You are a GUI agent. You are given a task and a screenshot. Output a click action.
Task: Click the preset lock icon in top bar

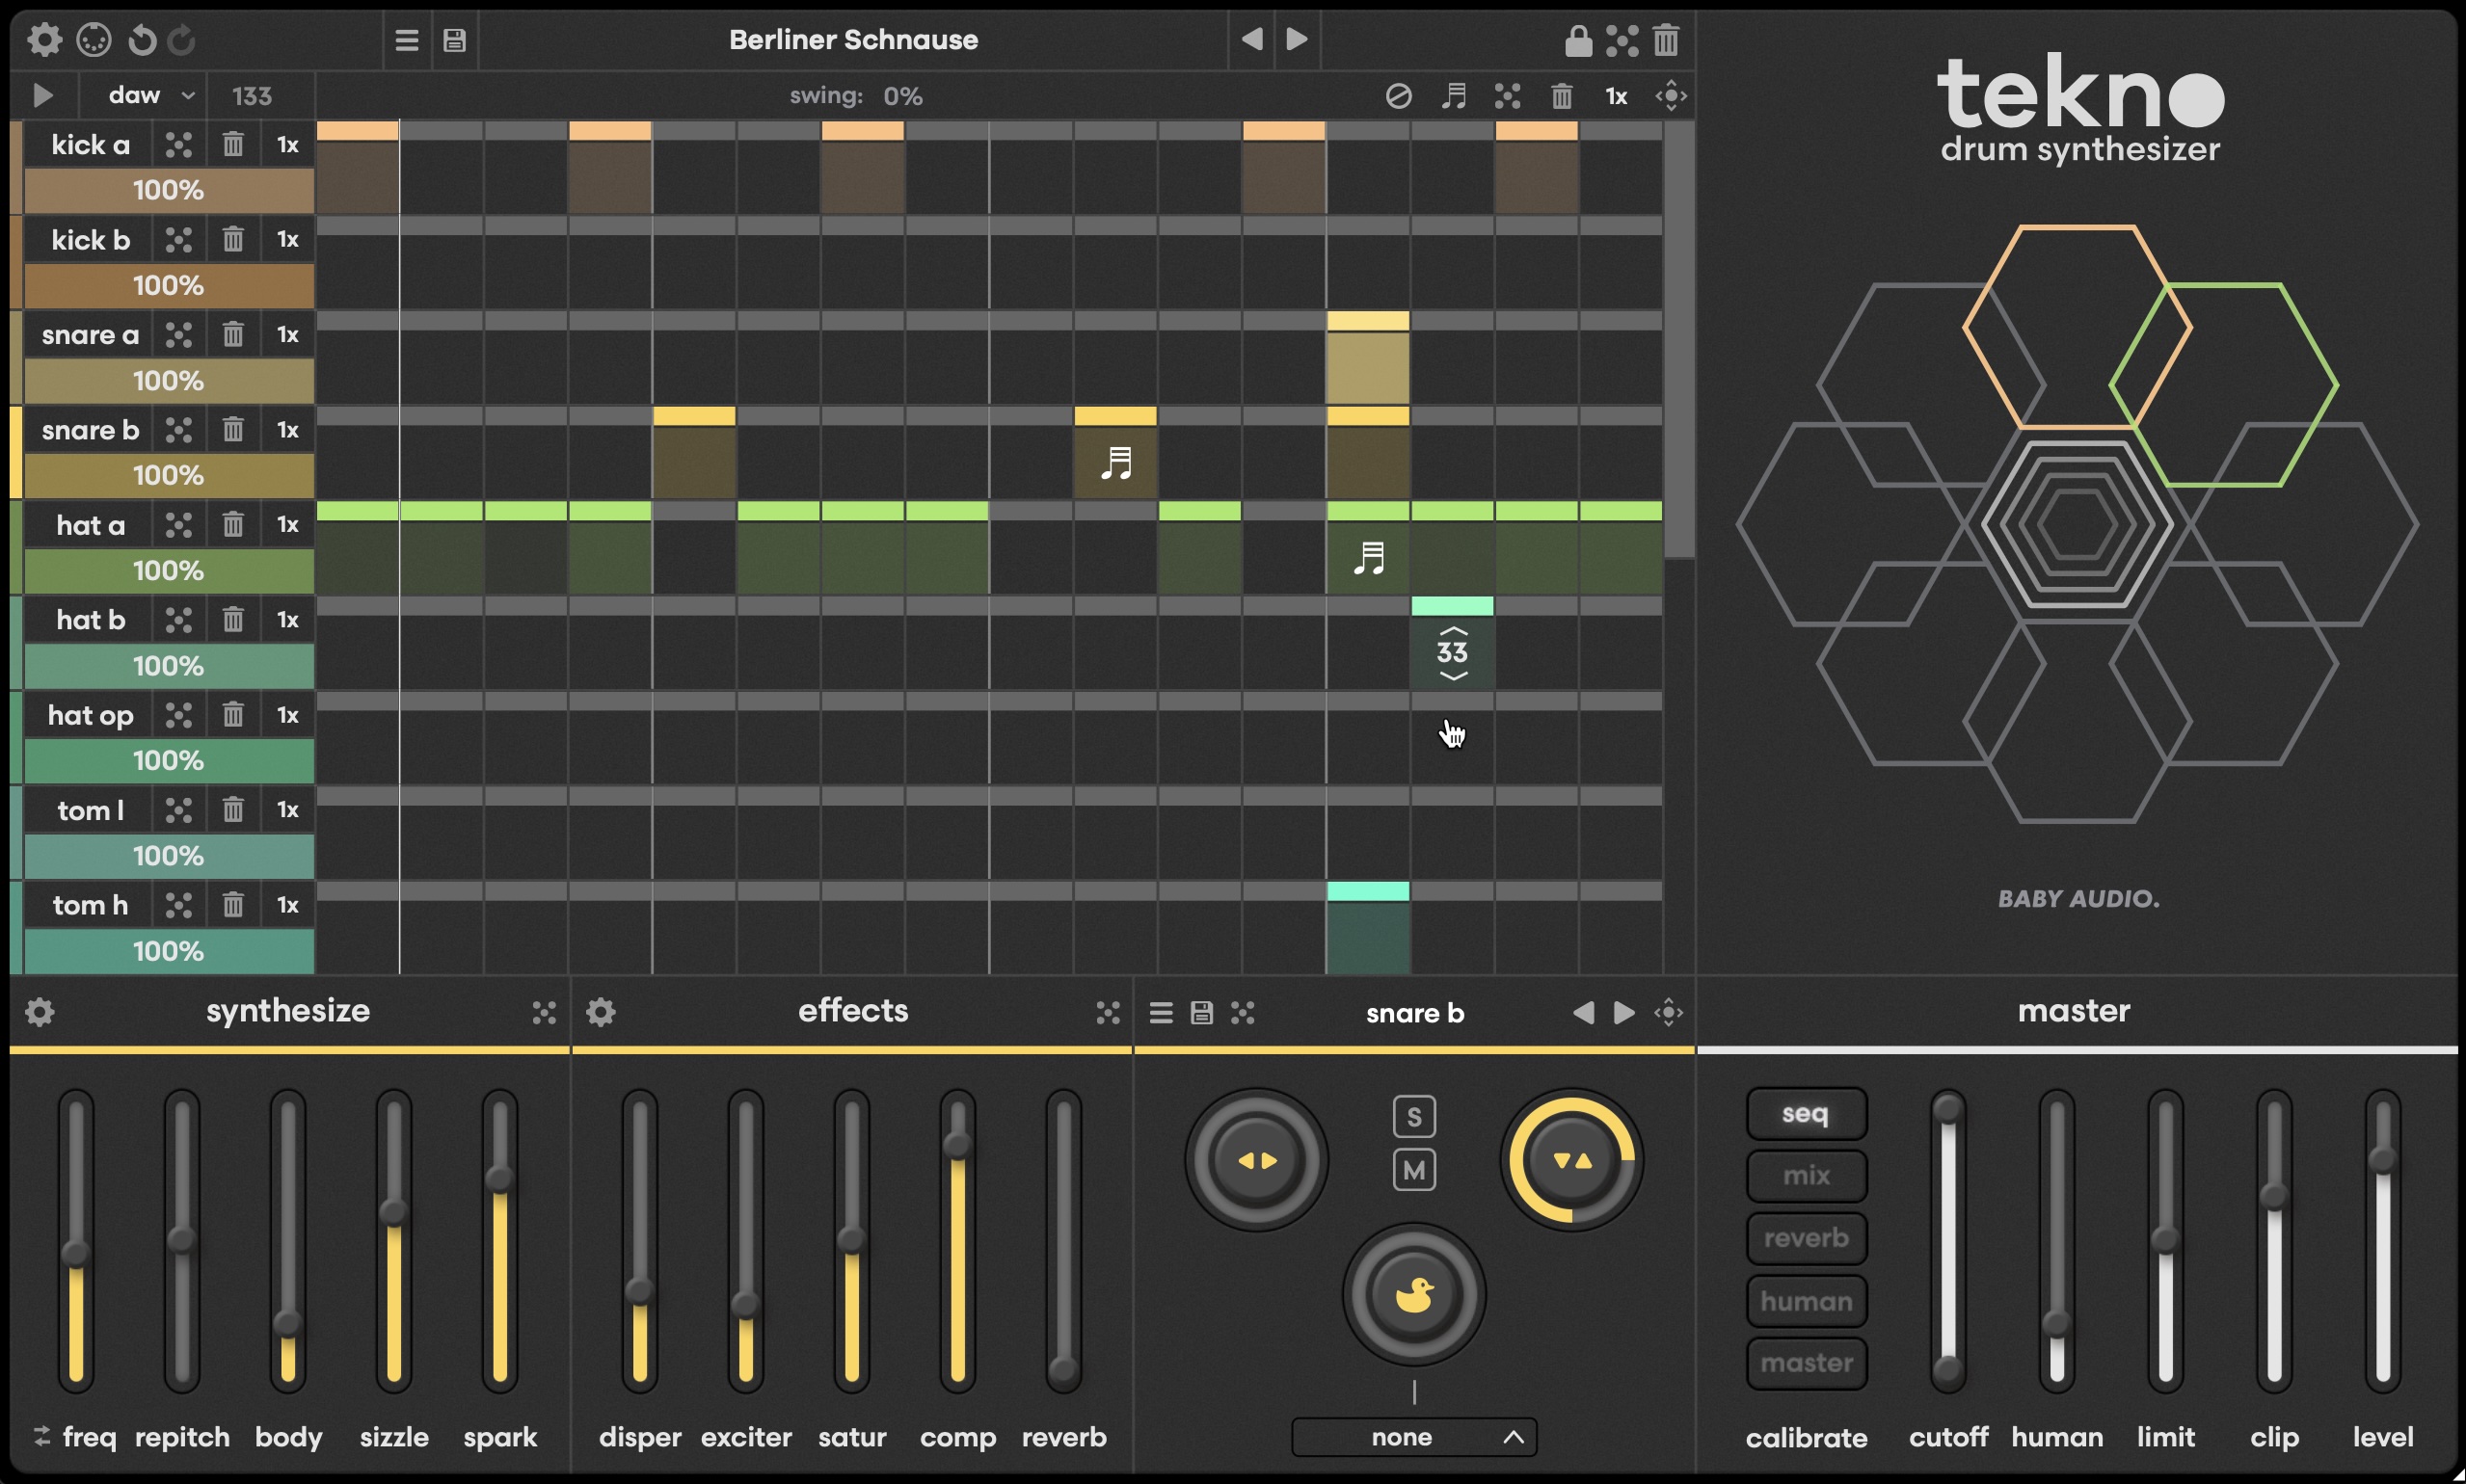tap(1577, 40)
